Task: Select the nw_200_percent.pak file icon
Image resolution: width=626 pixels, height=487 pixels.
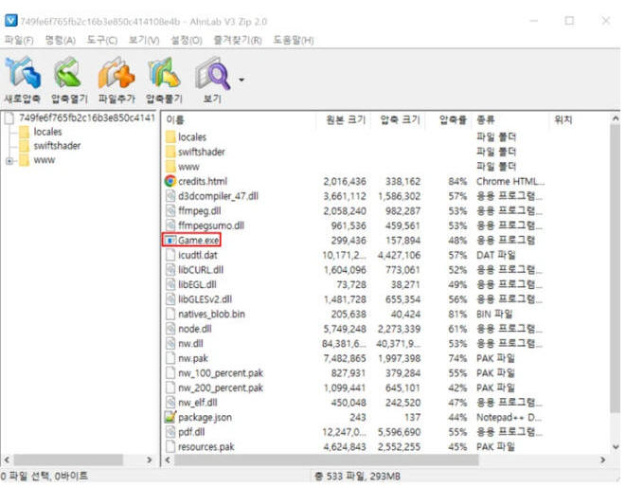Action: 170,388
